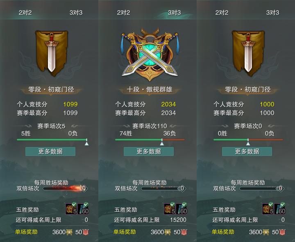
Task: Click red shield icon beside 50 in left panel
Action: [x=86, y=232]
